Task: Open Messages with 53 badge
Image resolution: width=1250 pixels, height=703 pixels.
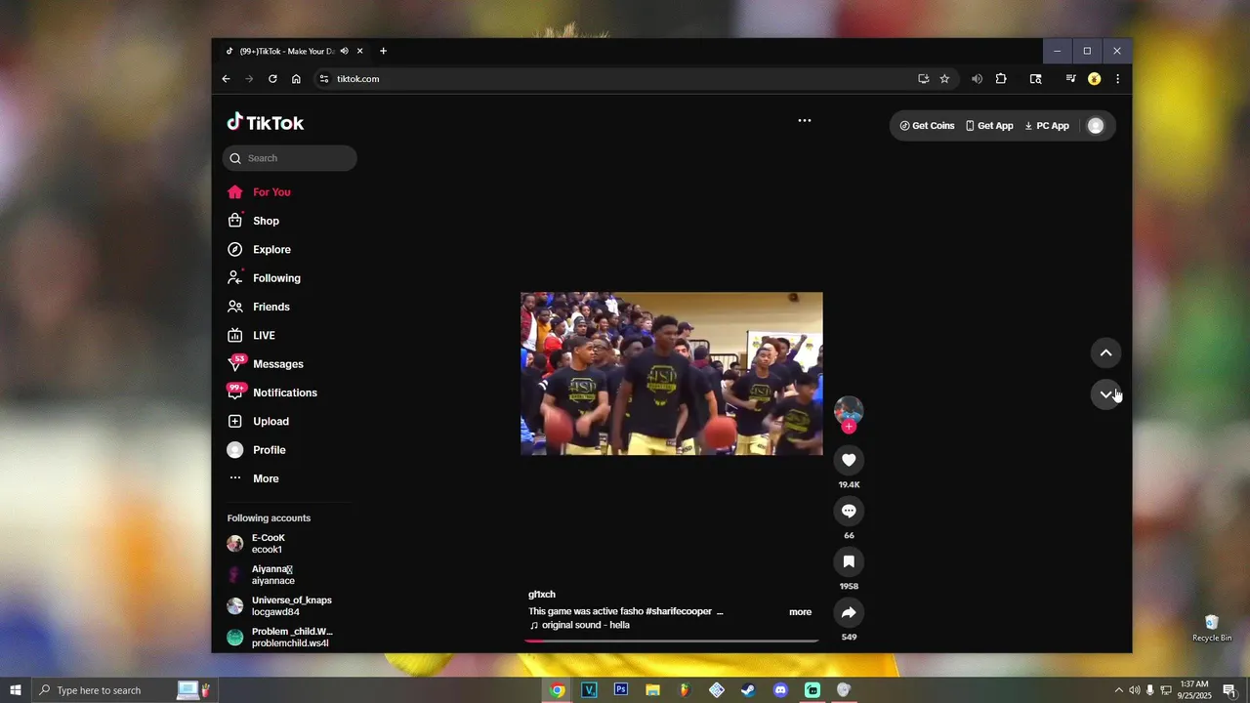Action: 266,363
